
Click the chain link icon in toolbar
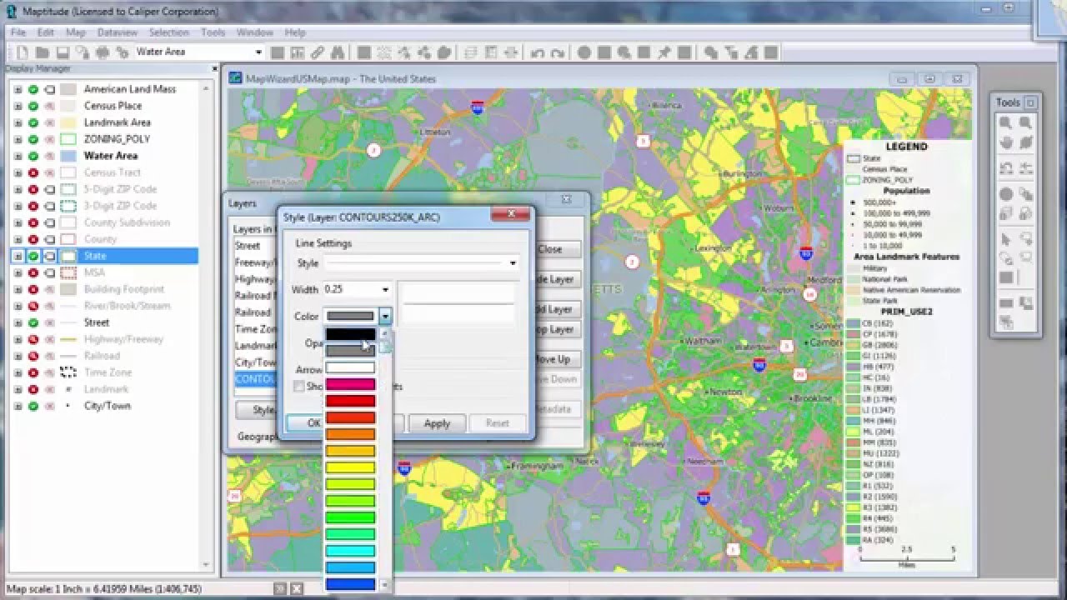pos(318,52)
